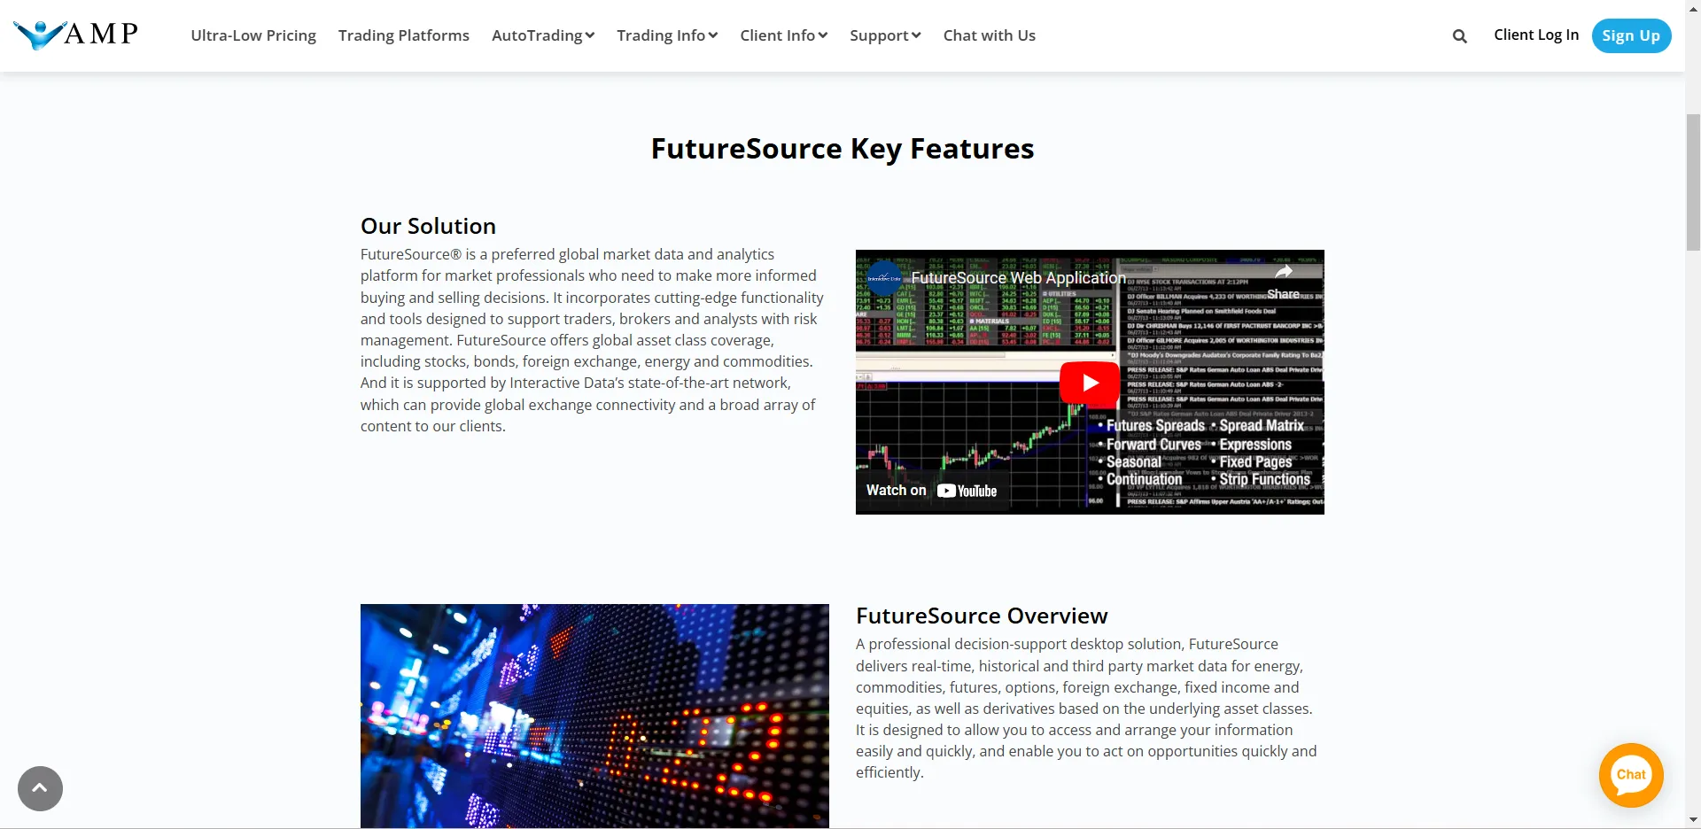Image resolution: width=1701 pixels, height=829 pixels.
Task: Play the FutureSource Web Application video
Action: [1090, 383]
